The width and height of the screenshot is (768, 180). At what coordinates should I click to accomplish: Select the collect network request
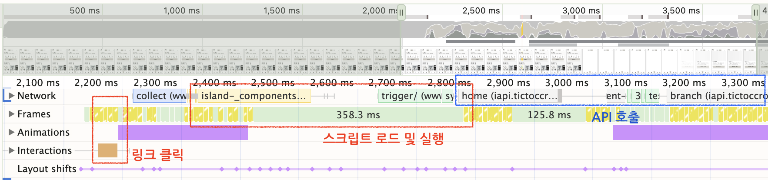pyautogui.click(x=160, y=96)
